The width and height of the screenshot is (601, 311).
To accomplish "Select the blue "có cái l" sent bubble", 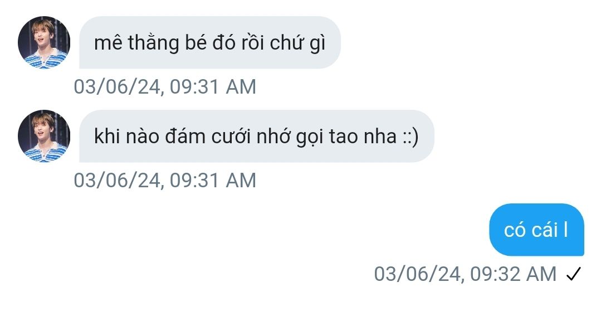I will (x=536, y=230).
